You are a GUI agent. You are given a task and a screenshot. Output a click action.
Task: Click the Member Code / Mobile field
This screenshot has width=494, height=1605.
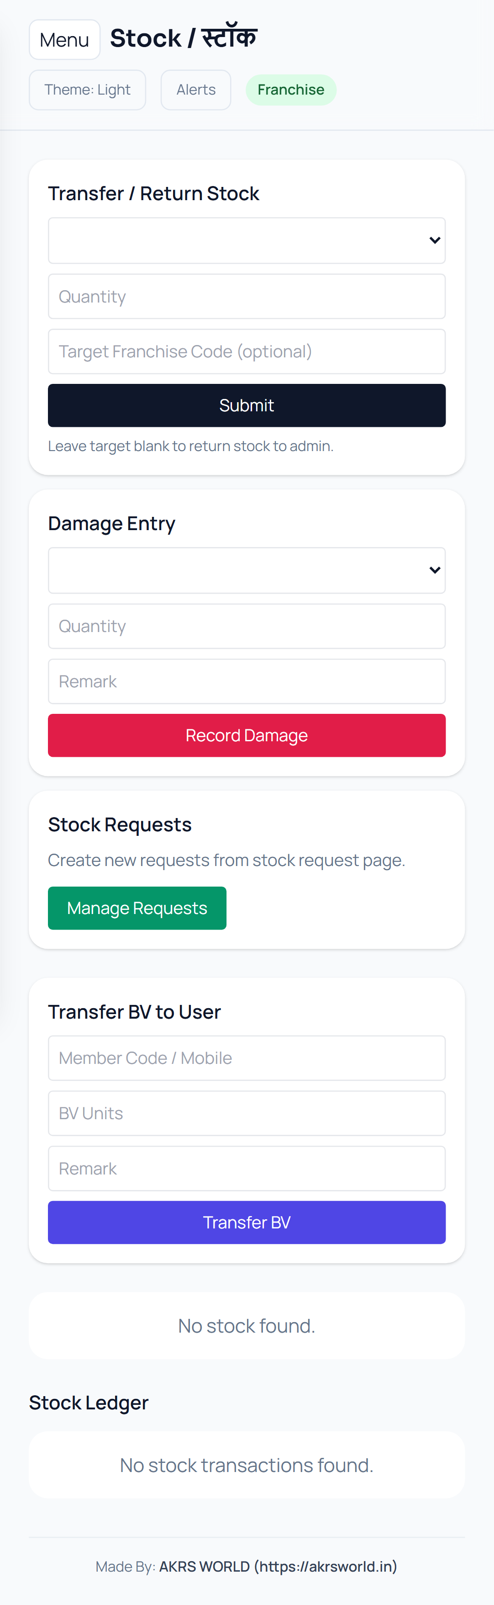[247, 1058]
